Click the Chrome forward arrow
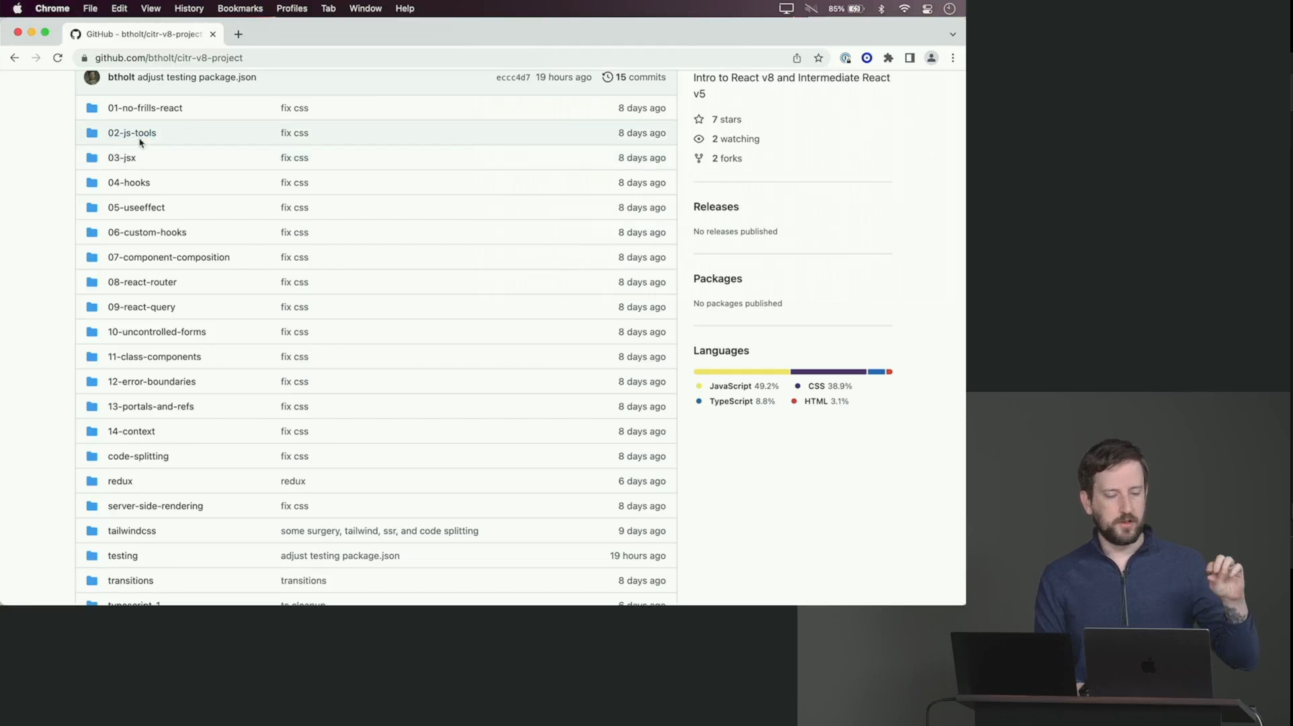Screen dimensions: 1293x726 [36, 58]
